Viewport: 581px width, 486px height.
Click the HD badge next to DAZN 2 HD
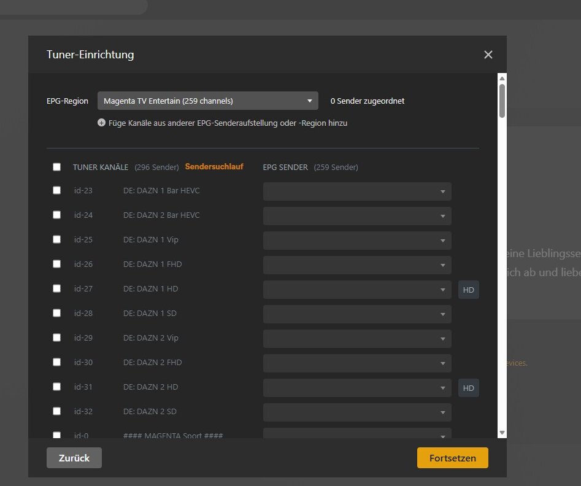468,388
